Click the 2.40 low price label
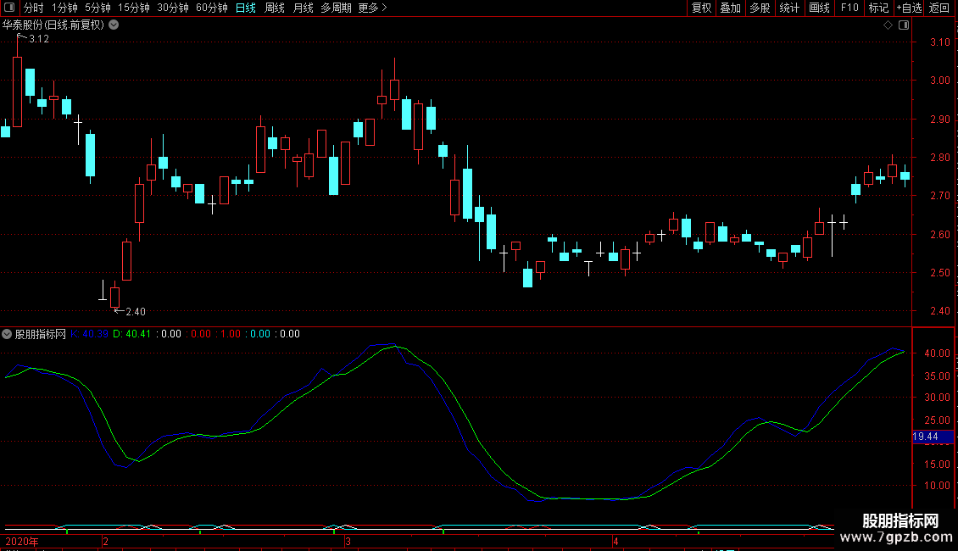The height and width of the screenshot is (551, 958). click(x=136, y=312)
